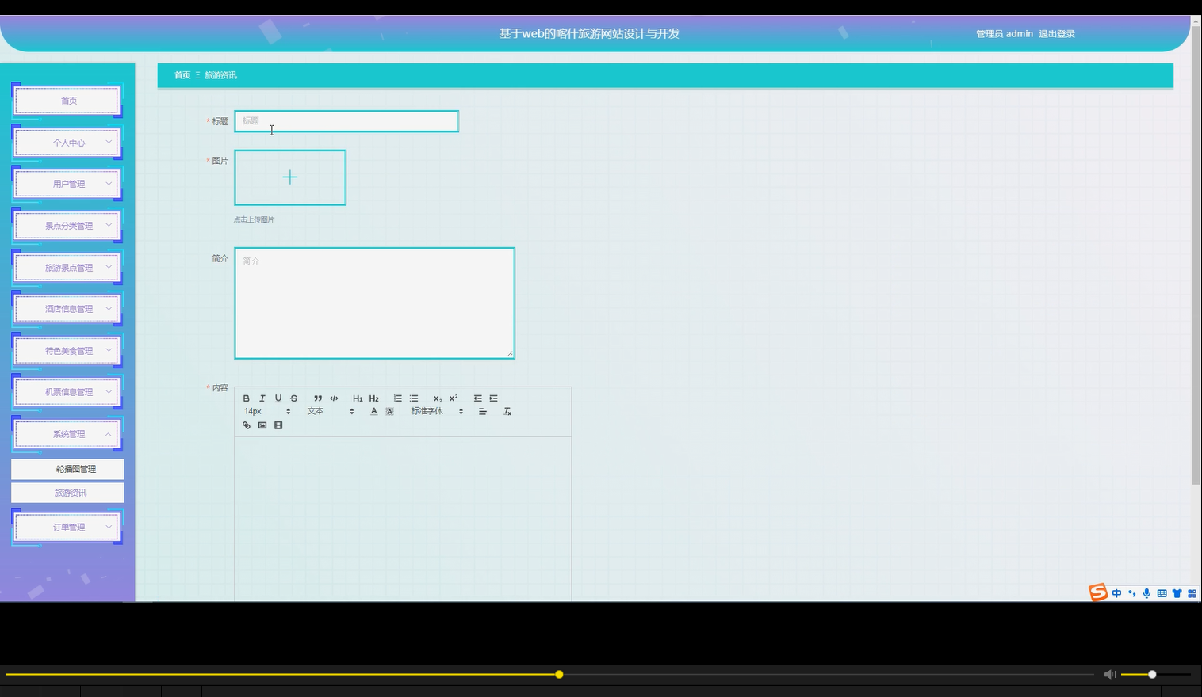This screenshot has height=697, width=1202.
Task: Go to 首页 in the sidebar
Action: click(x=68, y=101)
